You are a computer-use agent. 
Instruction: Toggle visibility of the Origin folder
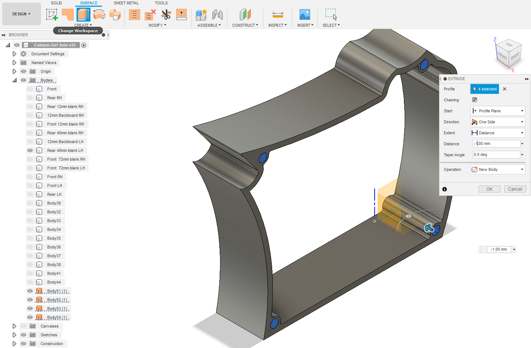(23, 71)
